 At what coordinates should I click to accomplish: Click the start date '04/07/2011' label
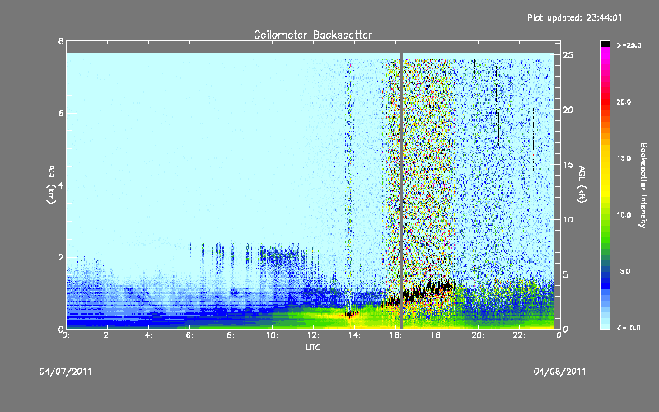click(x=66, y=372)
